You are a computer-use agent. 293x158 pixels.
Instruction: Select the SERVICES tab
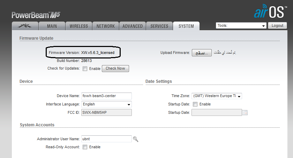coord(159,26)
